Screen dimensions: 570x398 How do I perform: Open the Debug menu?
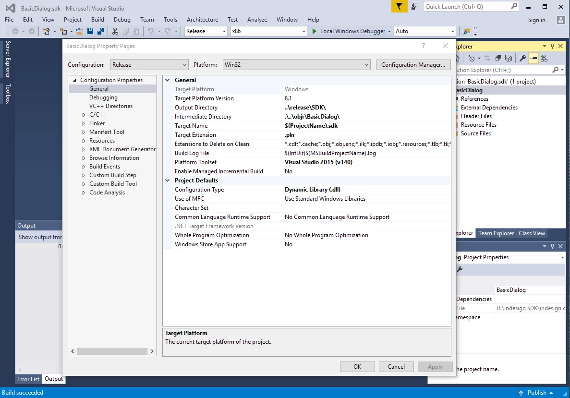tap(122, 20)
